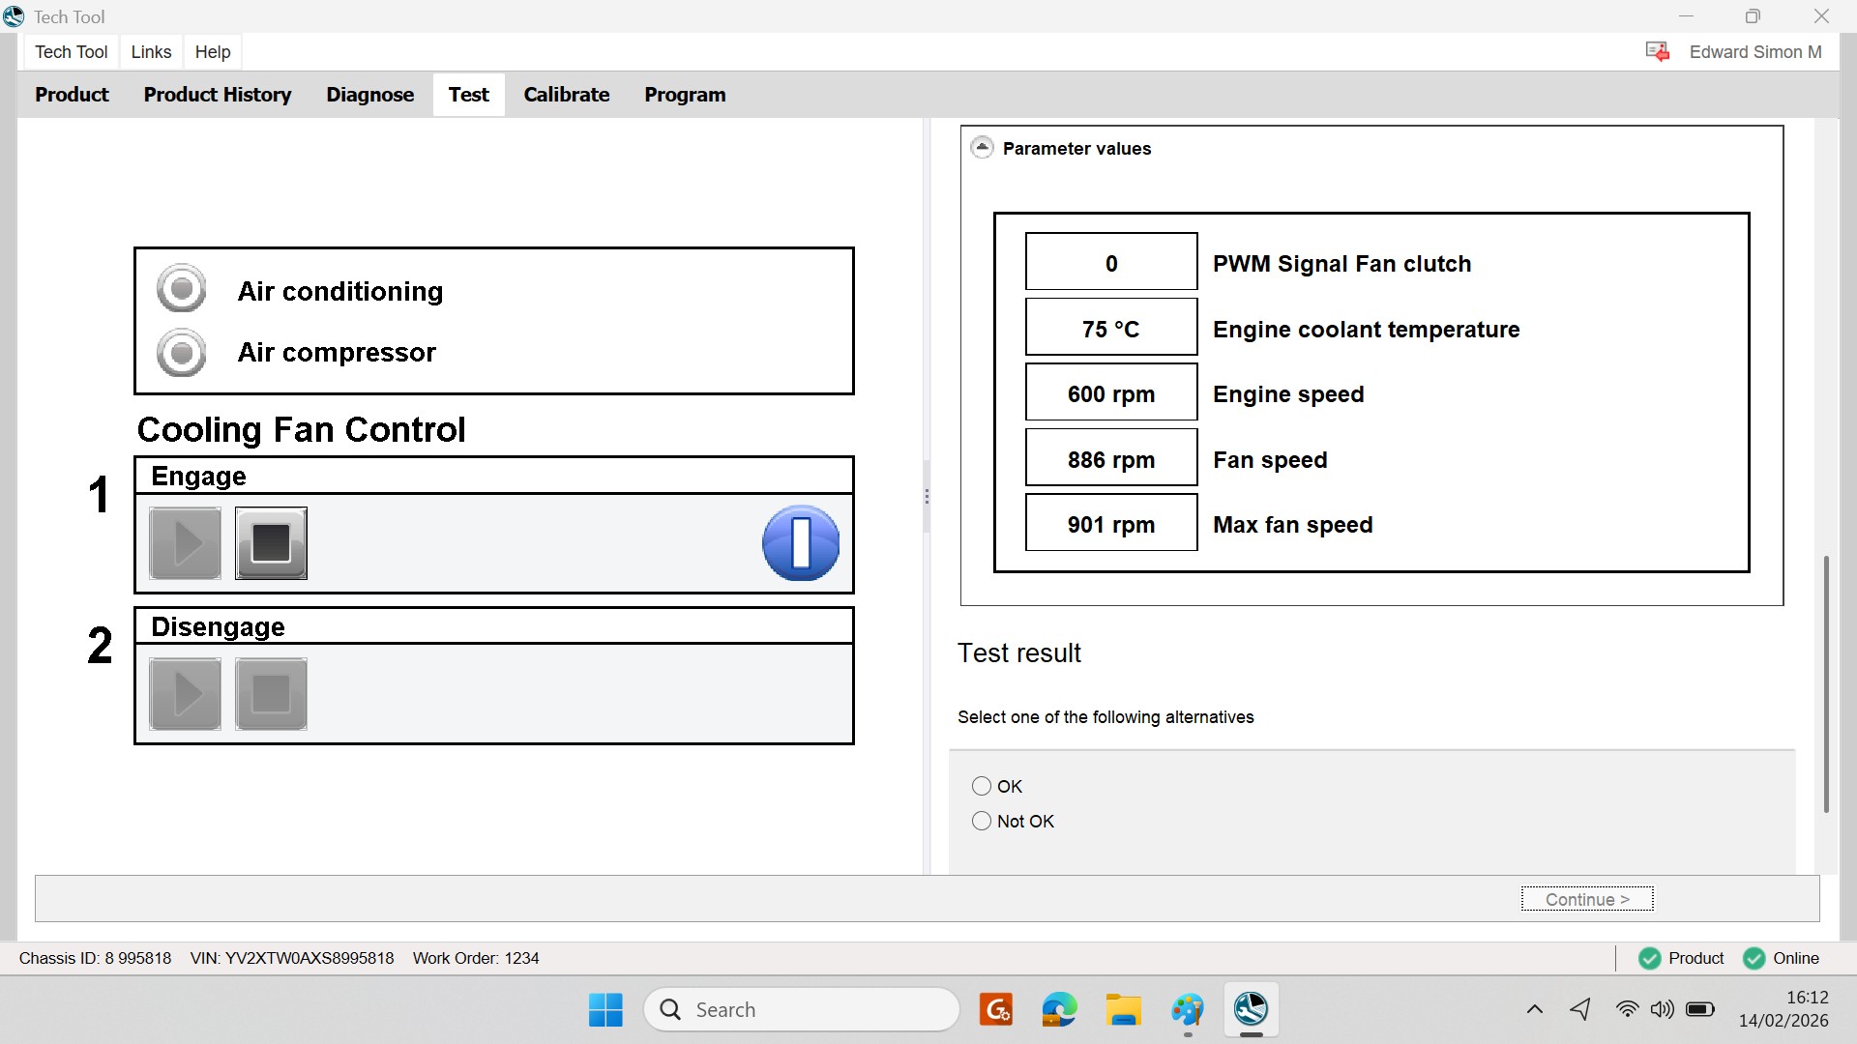The width and height of the screenshot is (1857, 1044).
Task: Click the volume icon in system tray
Action: point(1662,1010)
